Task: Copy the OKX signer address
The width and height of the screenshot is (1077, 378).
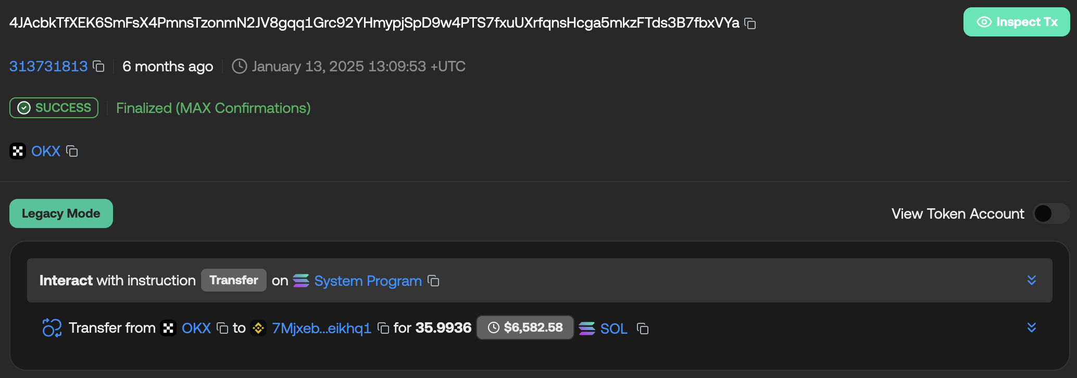Action: click(72, 152)
